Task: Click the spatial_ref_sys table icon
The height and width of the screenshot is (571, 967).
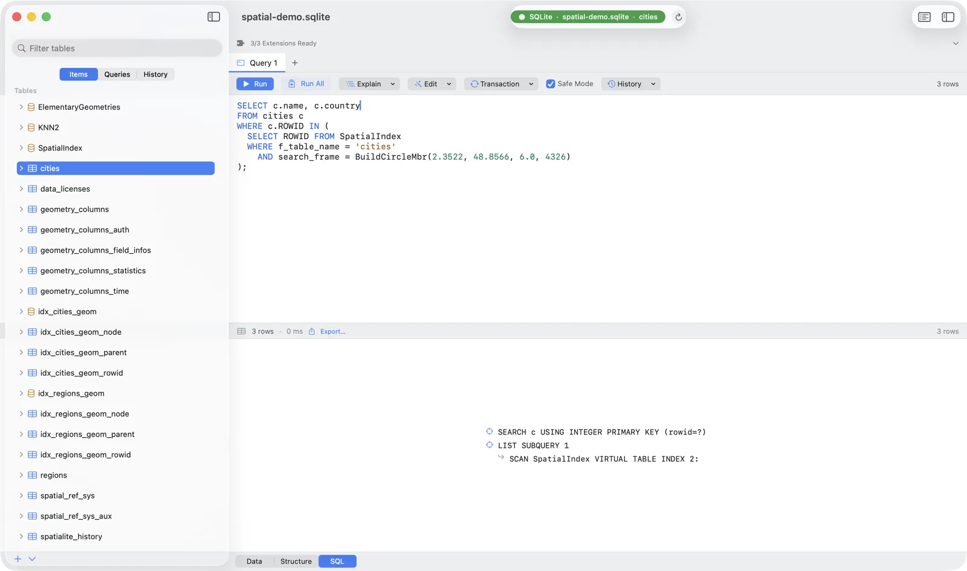Action: (x=33, y=495)
